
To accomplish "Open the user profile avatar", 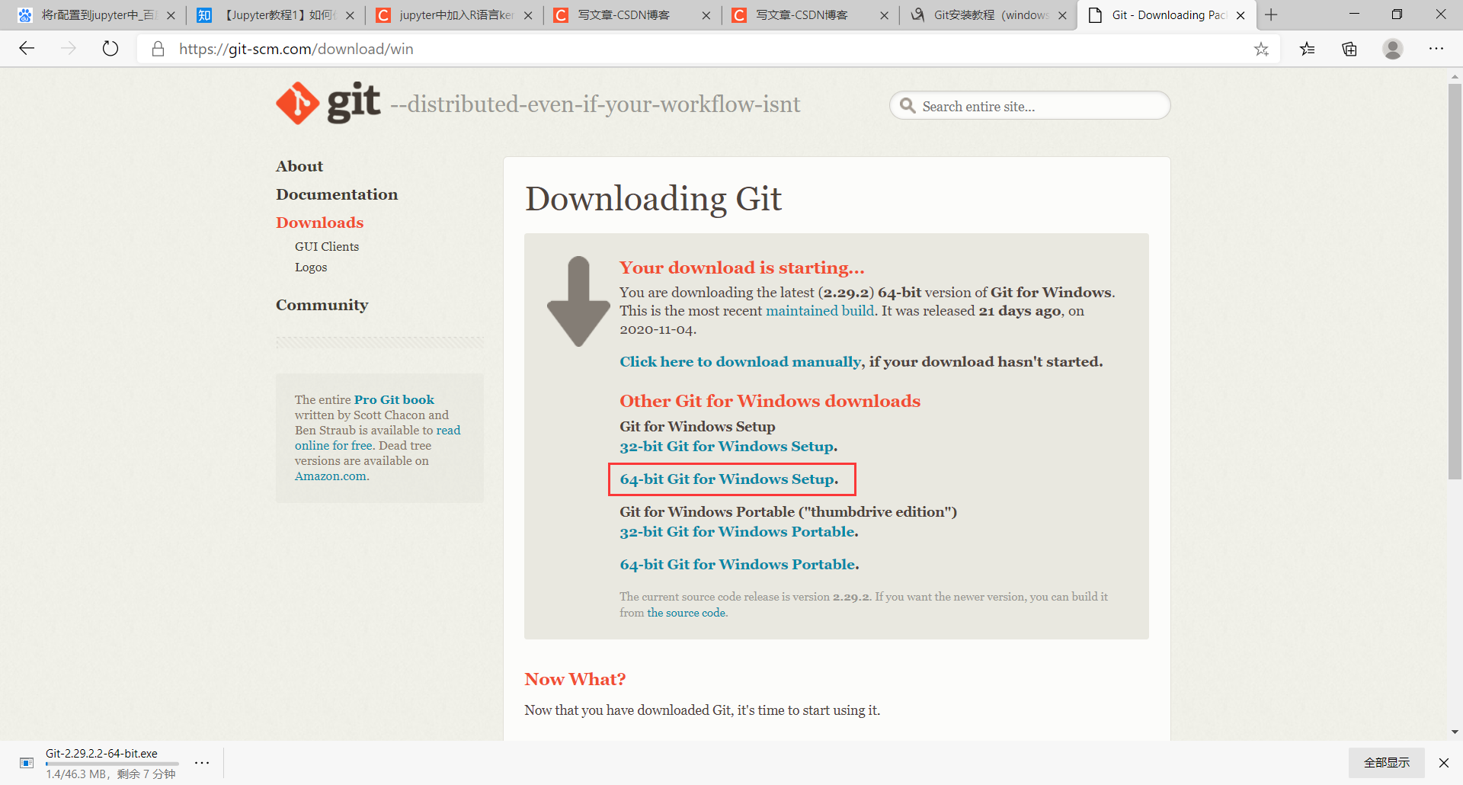I will coord(1393,49).
